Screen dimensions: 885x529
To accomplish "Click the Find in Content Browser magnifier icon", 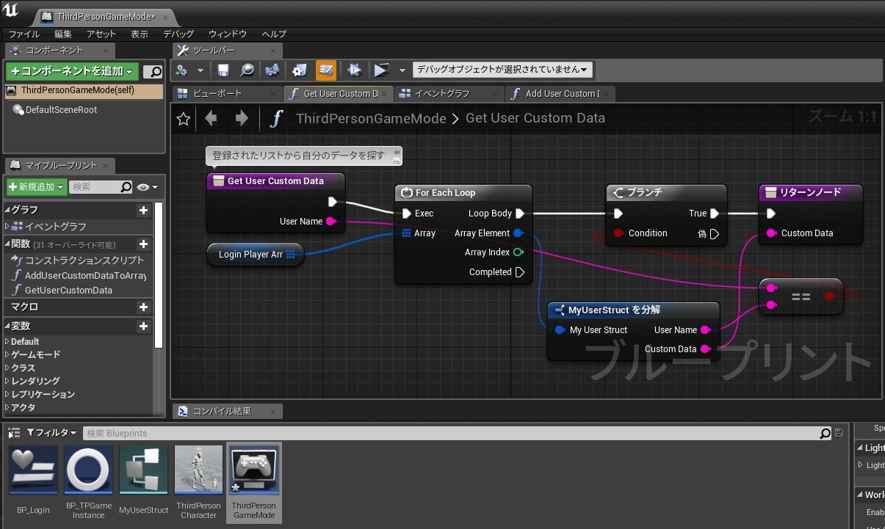I will click(248, 70).
